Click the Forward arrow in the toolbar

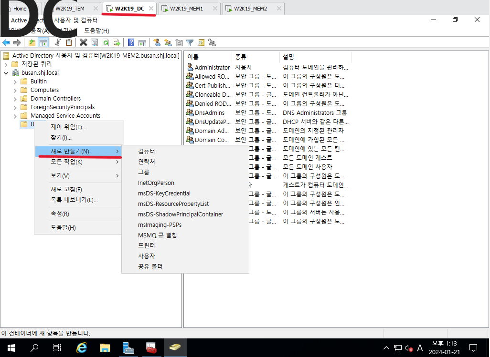point(17,43)
